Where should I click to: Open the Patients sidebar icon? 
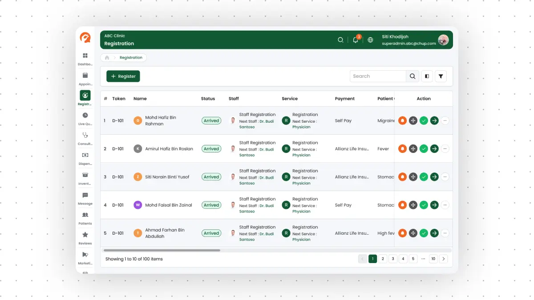(85, 215)
